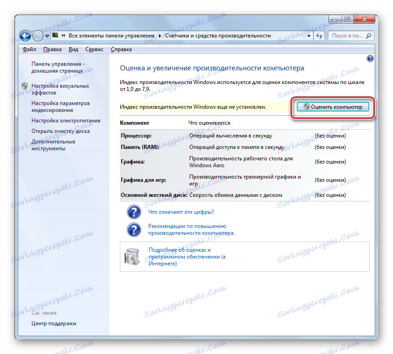Click the Control Panel icon in the address bar

[x=55, y=36]
